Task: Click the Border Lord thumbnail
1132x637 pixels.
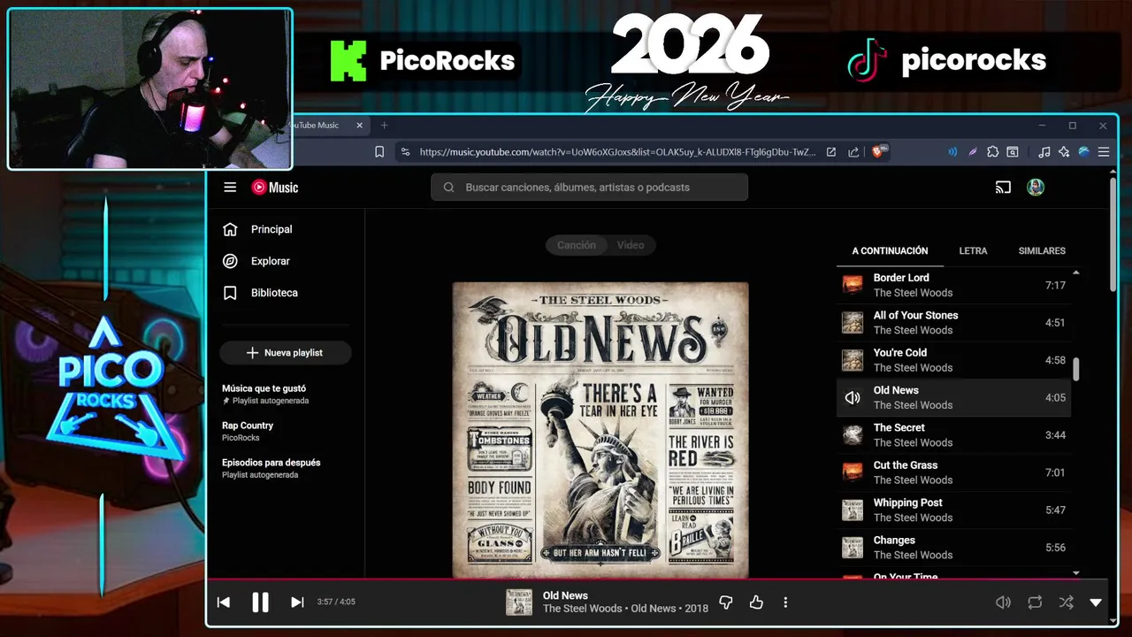Action: click(x=853, y=285)
